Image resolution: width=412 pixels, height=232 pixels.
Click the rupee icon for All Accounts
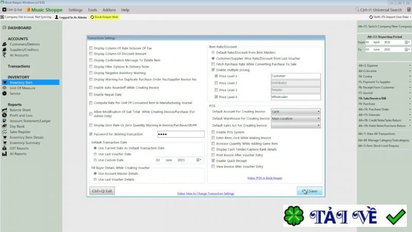click(x=4, y=55)
